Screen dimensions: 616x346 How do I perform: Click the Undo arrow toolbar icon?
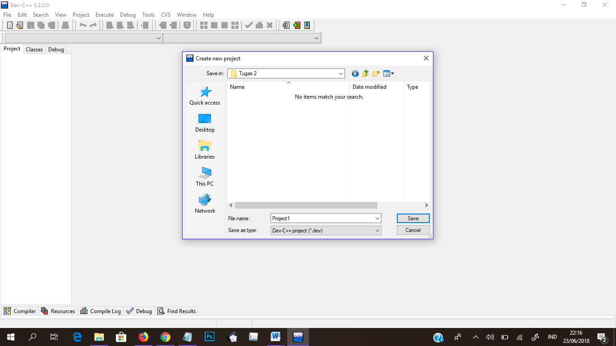click(83, 25)
